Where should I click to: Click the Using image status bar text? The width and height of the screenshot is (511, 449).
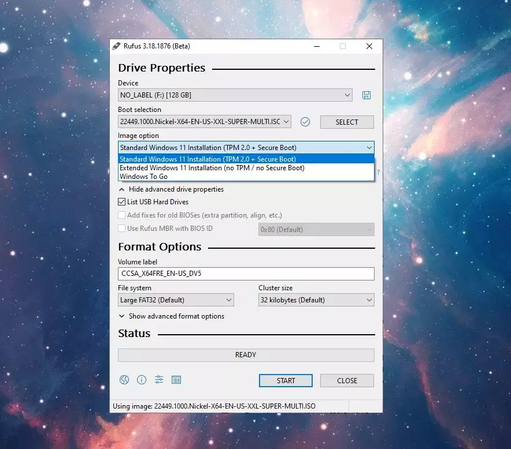point(214,406)
